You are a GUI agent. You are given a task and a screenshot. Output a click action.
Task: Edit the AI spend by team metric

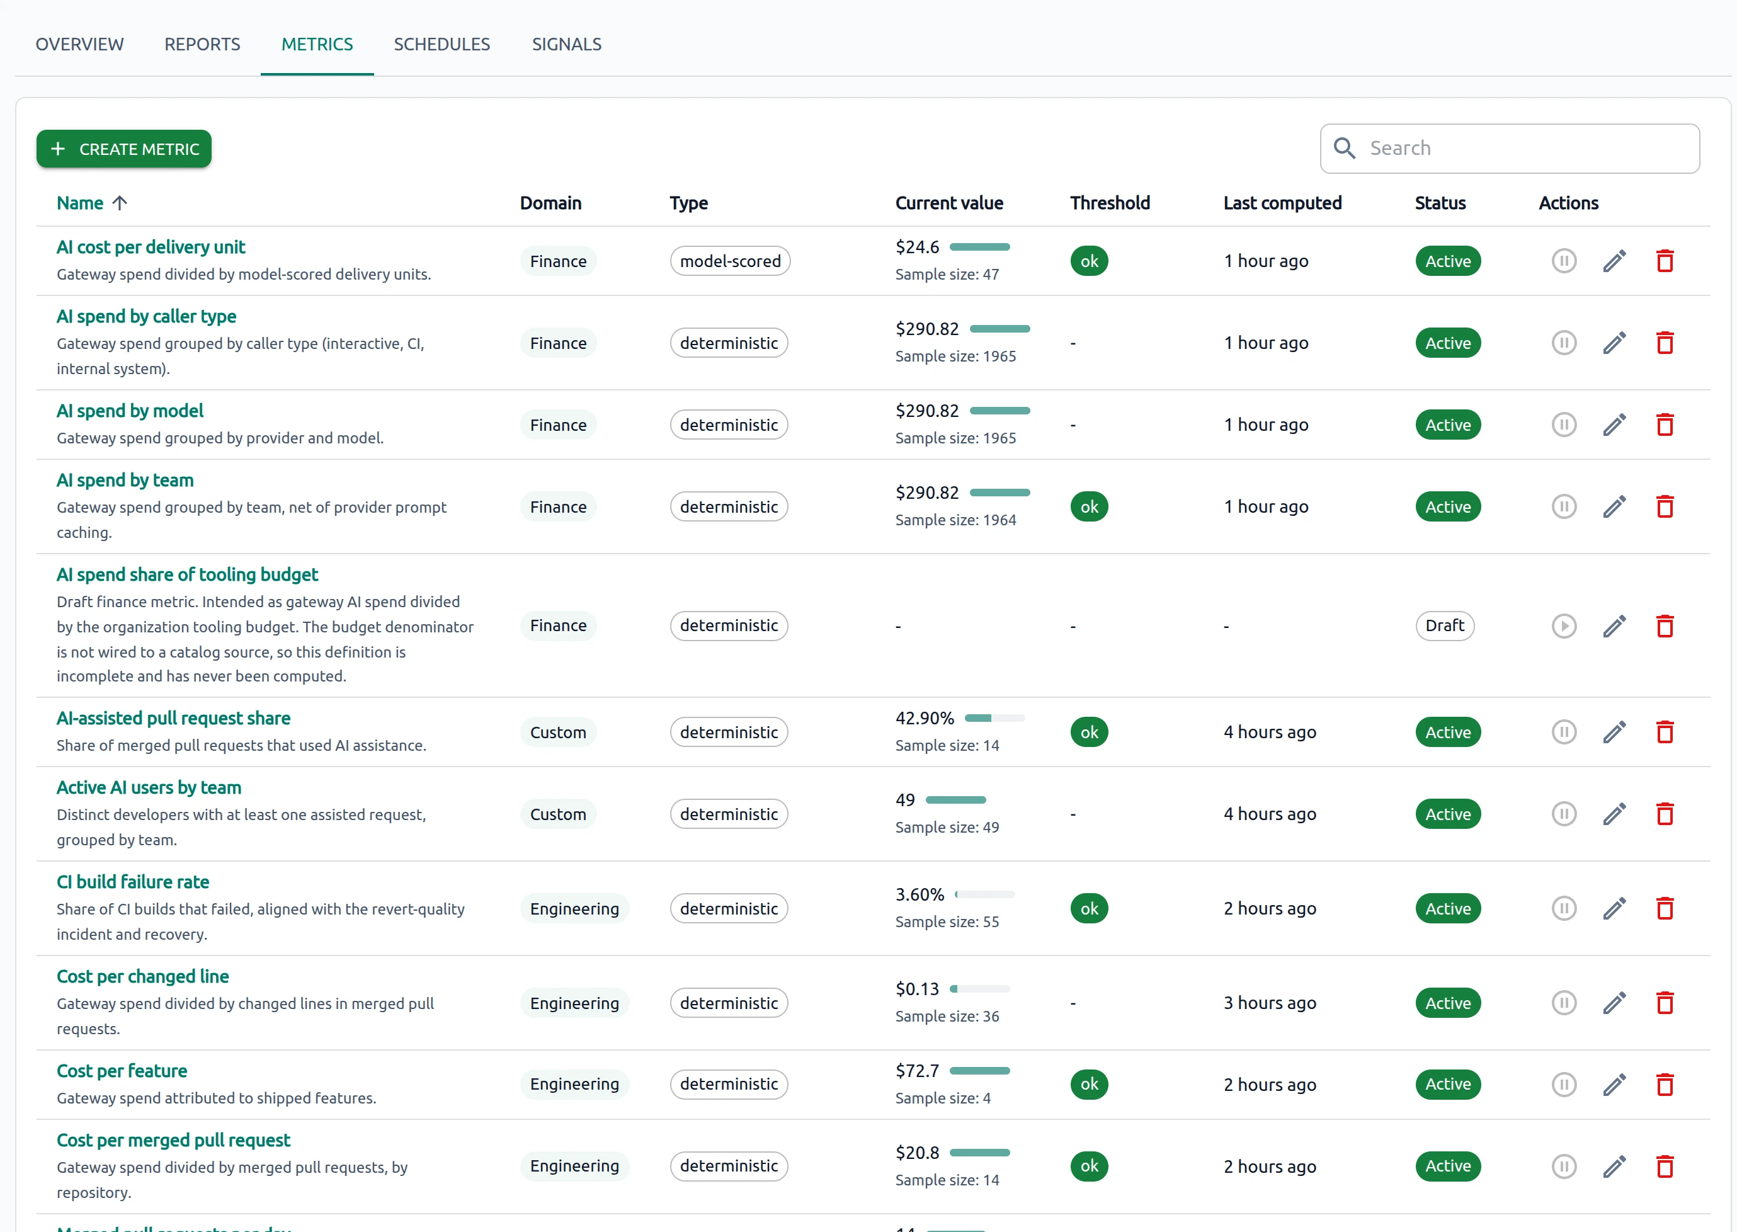tap(1614, 507)
